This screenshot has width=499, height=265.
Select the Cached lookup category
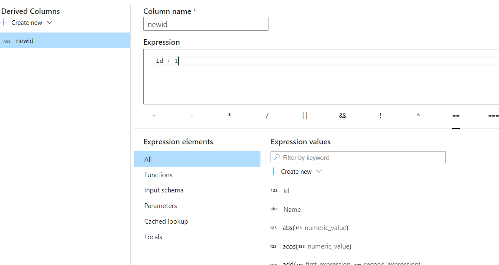point(166,222)
